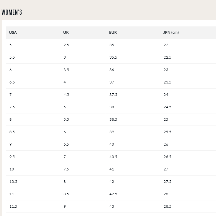Select the JPN 27 cm cell

click(x=166, y=169)
